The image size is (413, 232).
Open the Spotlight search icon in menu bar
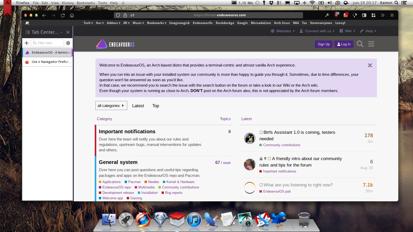[396, 3]
